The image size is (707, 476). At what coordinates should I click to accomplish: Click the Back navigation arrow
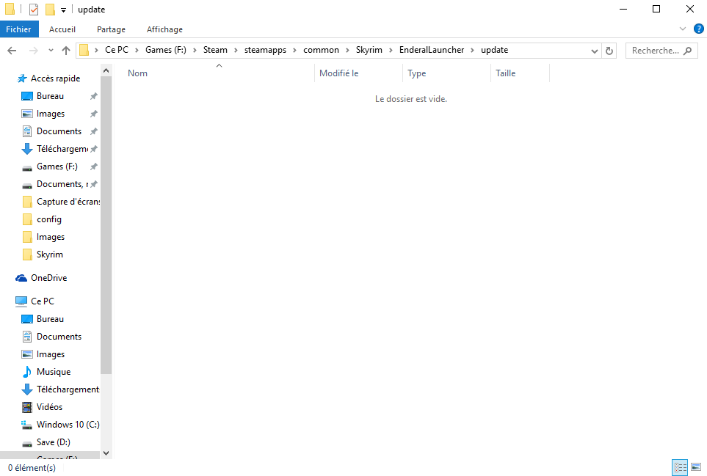click(12, 51)
